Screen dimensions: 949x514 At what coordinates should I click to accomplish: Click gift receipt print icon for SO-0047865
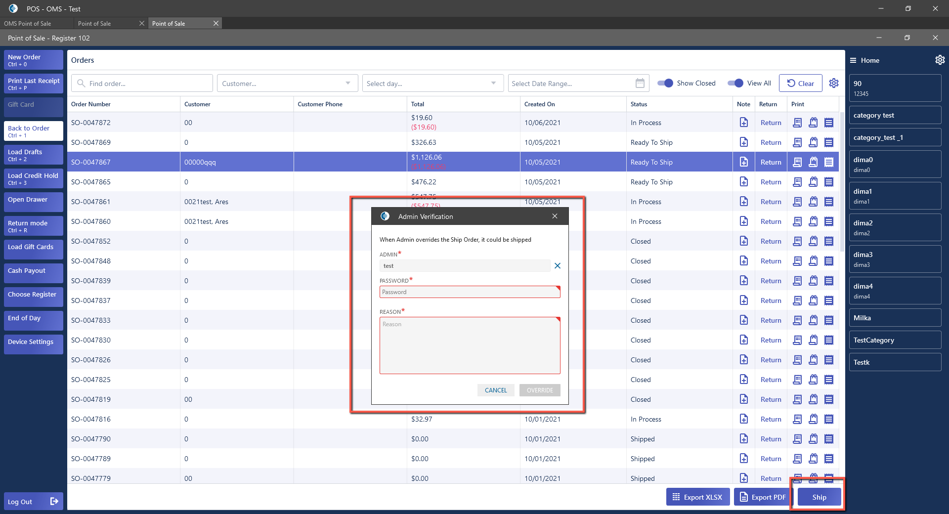(x=813, y=182)
